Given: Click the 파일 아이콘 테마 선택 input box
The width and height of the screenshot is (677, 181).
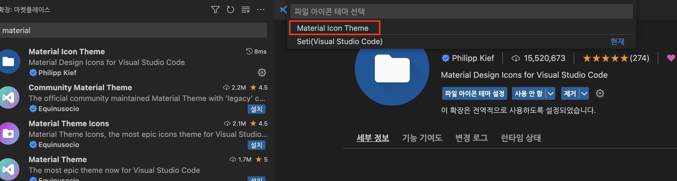Looking at the screenshot, I should pyautogui.click(x=461, y=11).
